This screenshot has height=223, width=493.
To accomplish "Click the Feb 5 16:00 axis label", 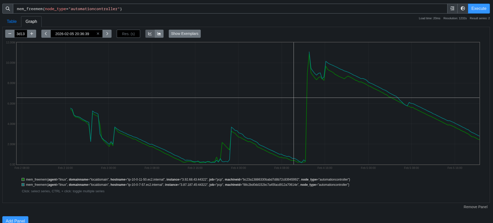I will [455, 168].
